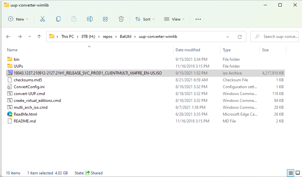Open recent locations chevron dropdown

tap(30, 37)
